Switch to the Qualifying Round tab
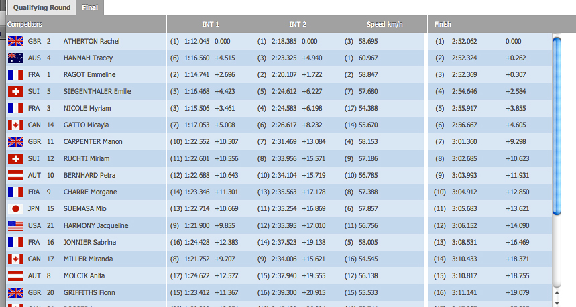This screenshot has width=576, height=307. [37, 8]
